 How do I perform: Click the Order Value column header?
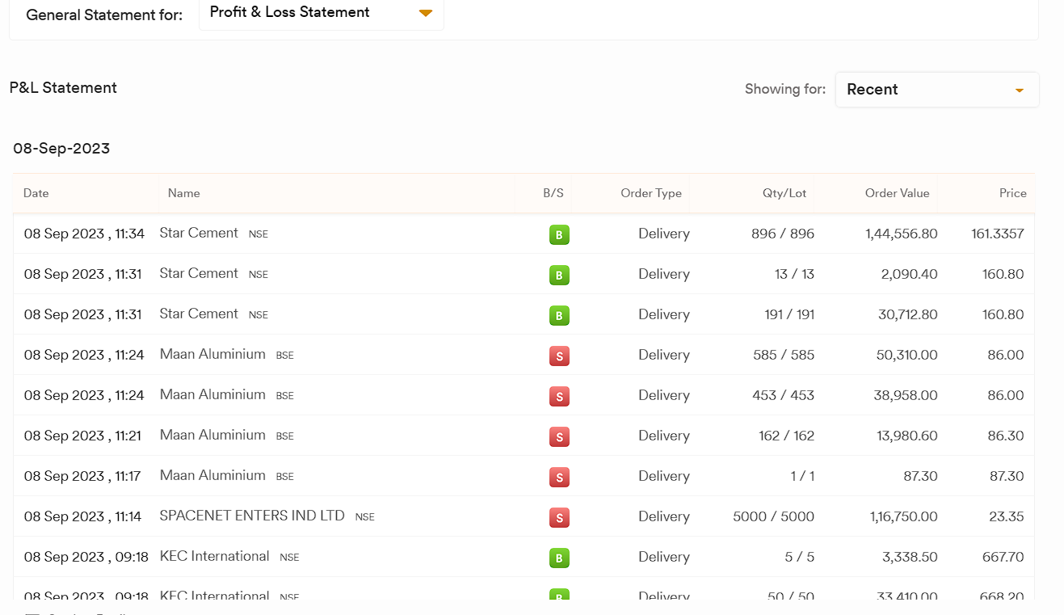[x=897, y=193]
